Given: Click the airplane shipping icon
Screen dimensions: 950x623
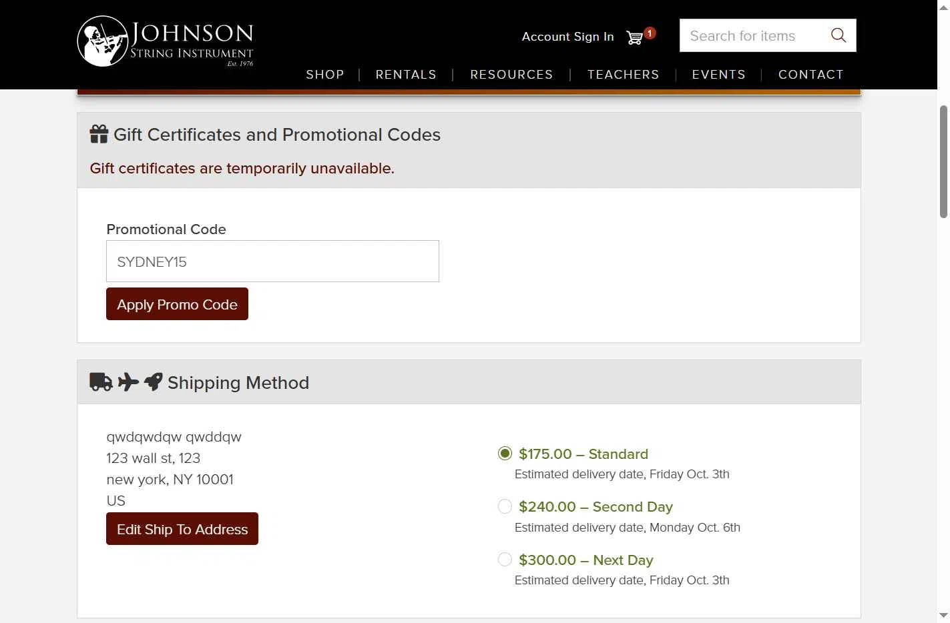Looking at the screenshot, I should [128, 382].
